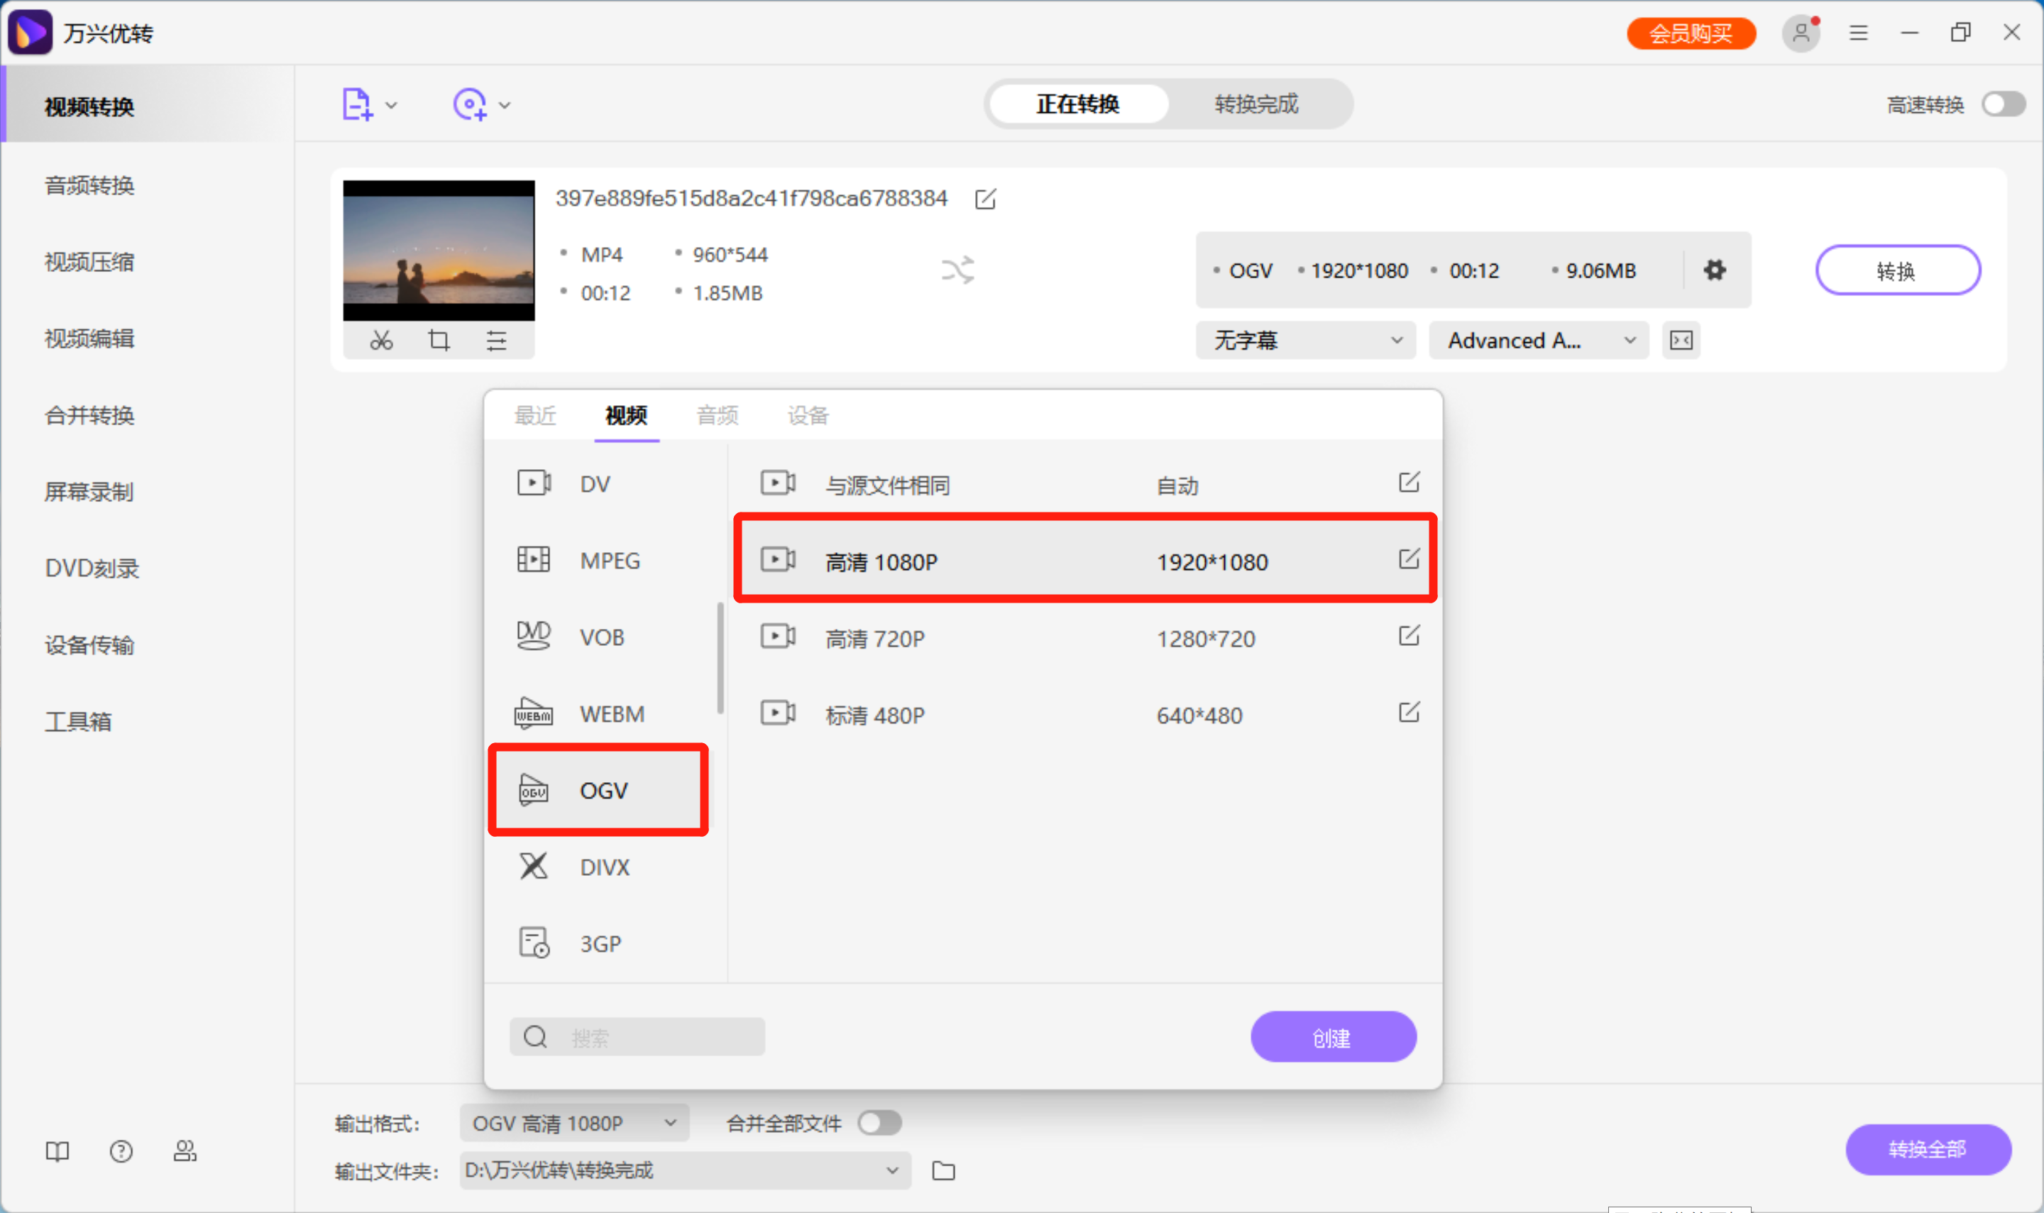
Task: Select the crop icon below the video preview
Action: (x=439, y=341)
